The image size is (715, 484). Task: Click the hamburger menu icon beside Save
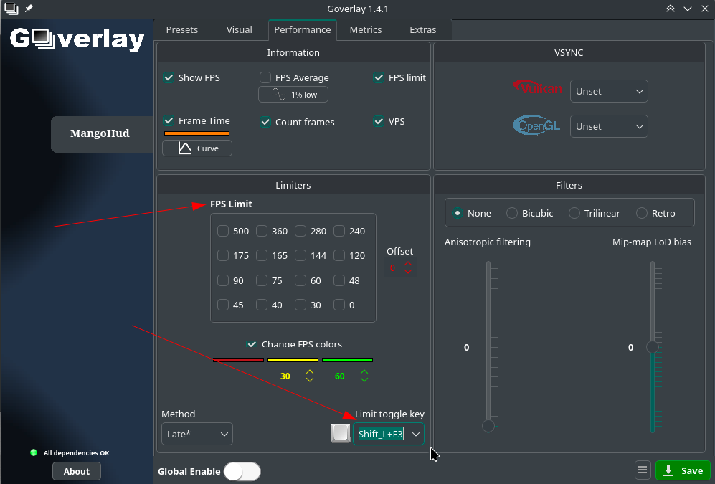tap(643, 470)
